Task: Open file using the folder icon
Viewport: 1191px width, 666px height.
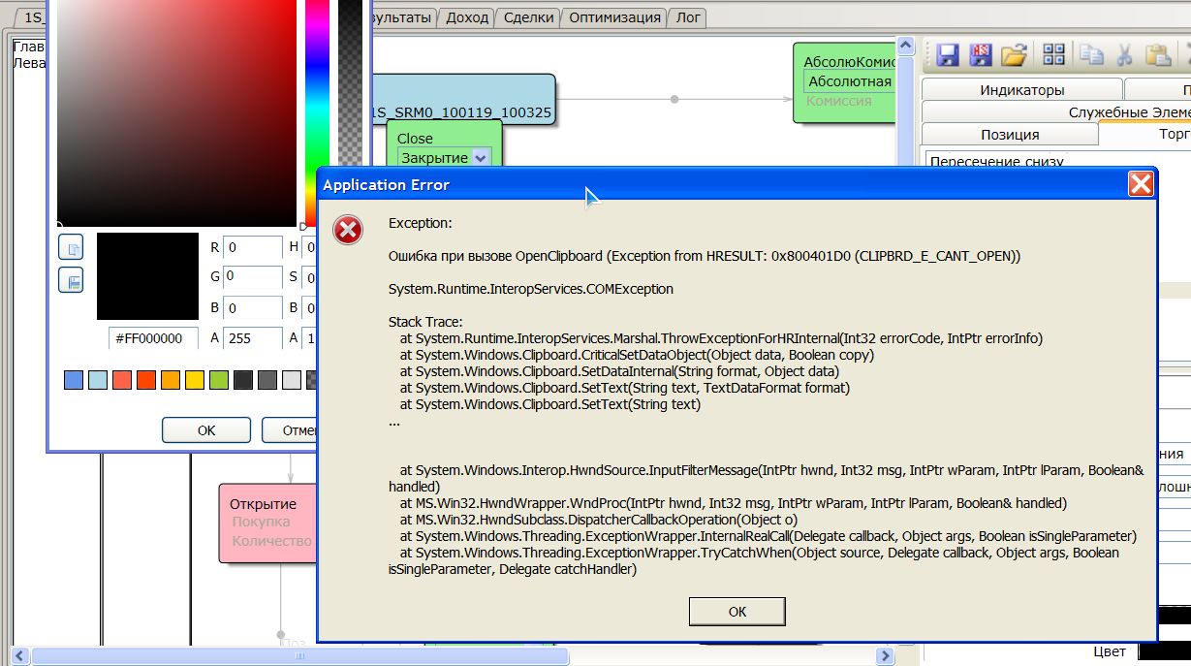Action: click(1014, 54)
